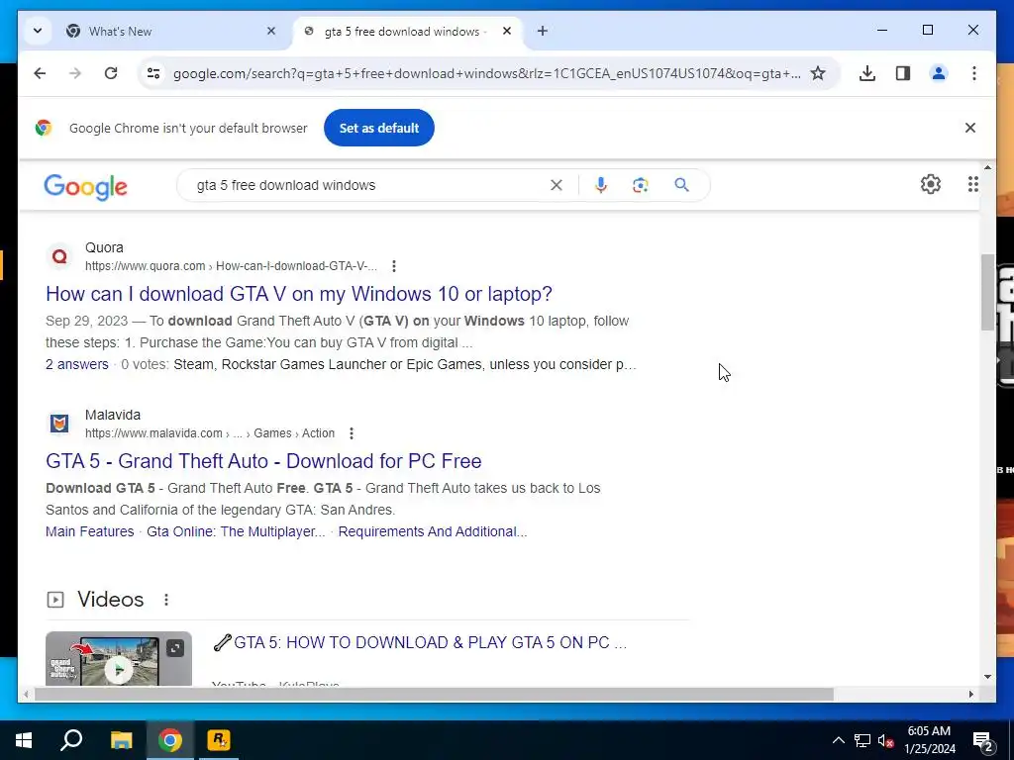This screenshot has height=760, width=1014.
Task: Click the quora.com breadcrumb URL
Action: (231, 266)
